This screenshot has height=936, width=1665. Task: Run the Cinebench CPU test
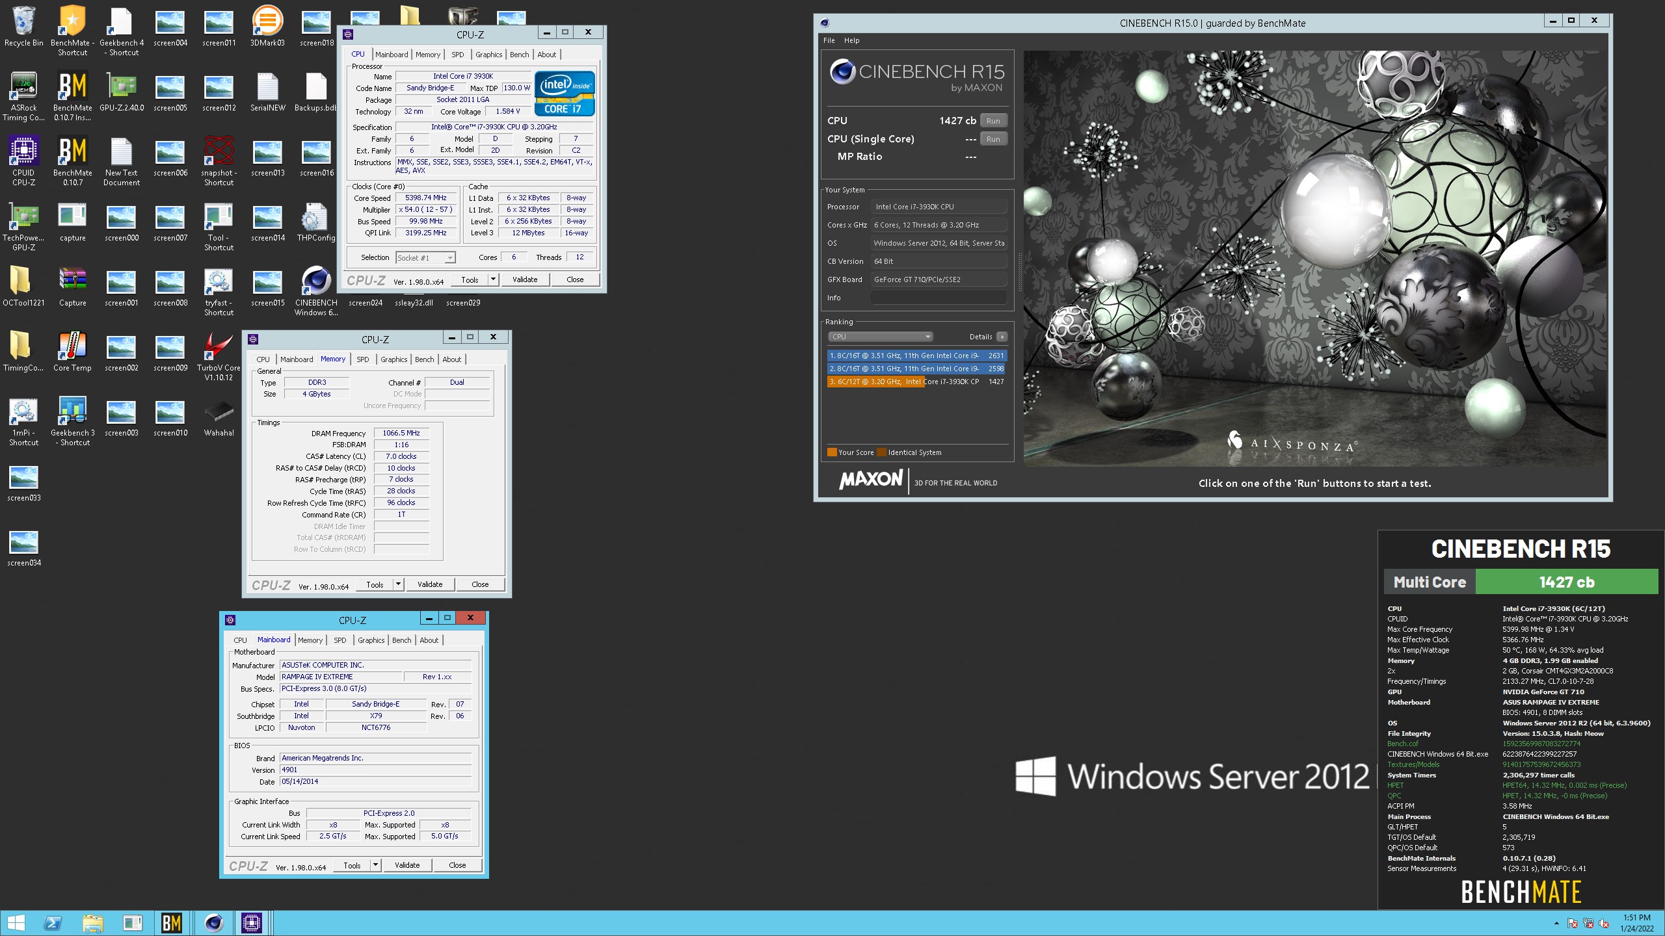click(993, 121)
